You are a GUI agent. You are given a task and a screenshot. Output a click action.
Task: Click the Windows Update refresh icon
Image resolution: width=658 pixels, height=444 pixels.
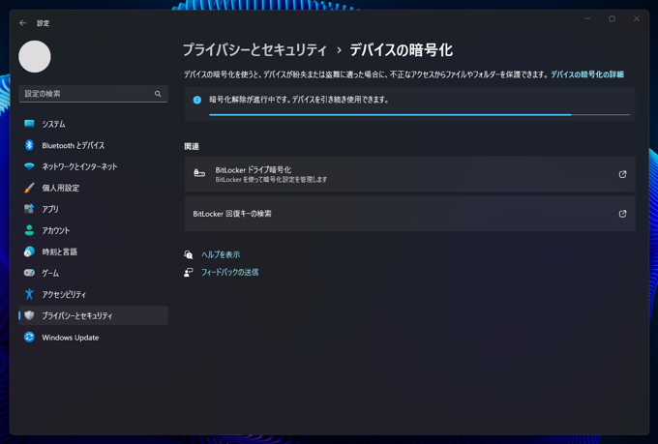point(29,337)
